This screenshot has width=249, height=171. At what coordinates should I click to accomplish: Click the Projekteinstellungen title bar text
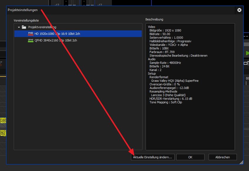(x=23, y=10)
